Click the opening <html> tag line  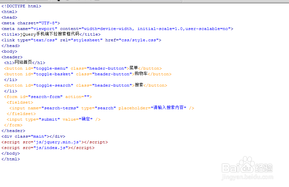tap(9, 12)
